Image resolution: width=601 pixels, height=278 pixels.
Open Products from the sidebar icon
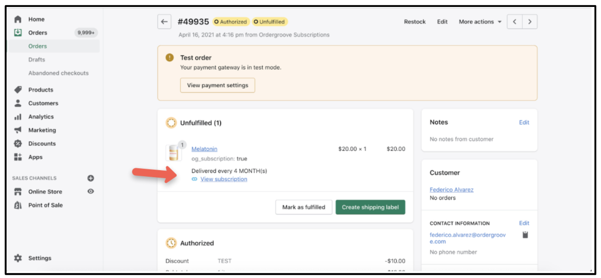pos(19,90)
